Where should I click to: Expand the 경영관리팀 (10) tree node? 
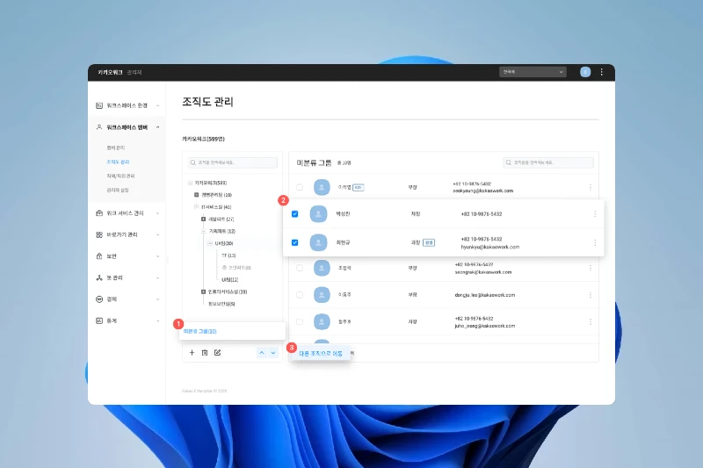[x=196, y=195]
